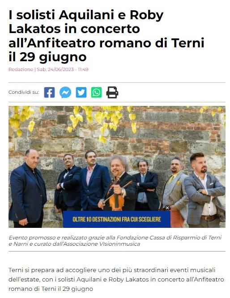This screenshot has width=230, height=298.
Task: Click the italic caption about Fondazione Cassa di Risparmio
Action: coord(115,241)
